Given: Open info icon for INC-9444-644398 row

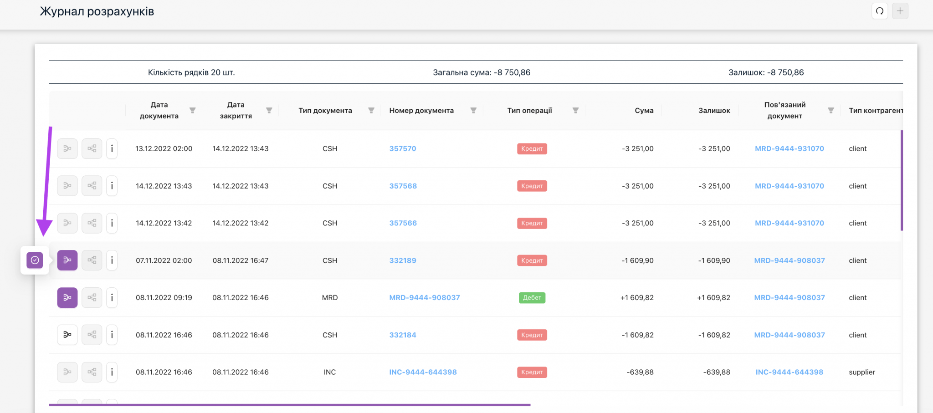Looking at the screenshot, I should point(112,372).
